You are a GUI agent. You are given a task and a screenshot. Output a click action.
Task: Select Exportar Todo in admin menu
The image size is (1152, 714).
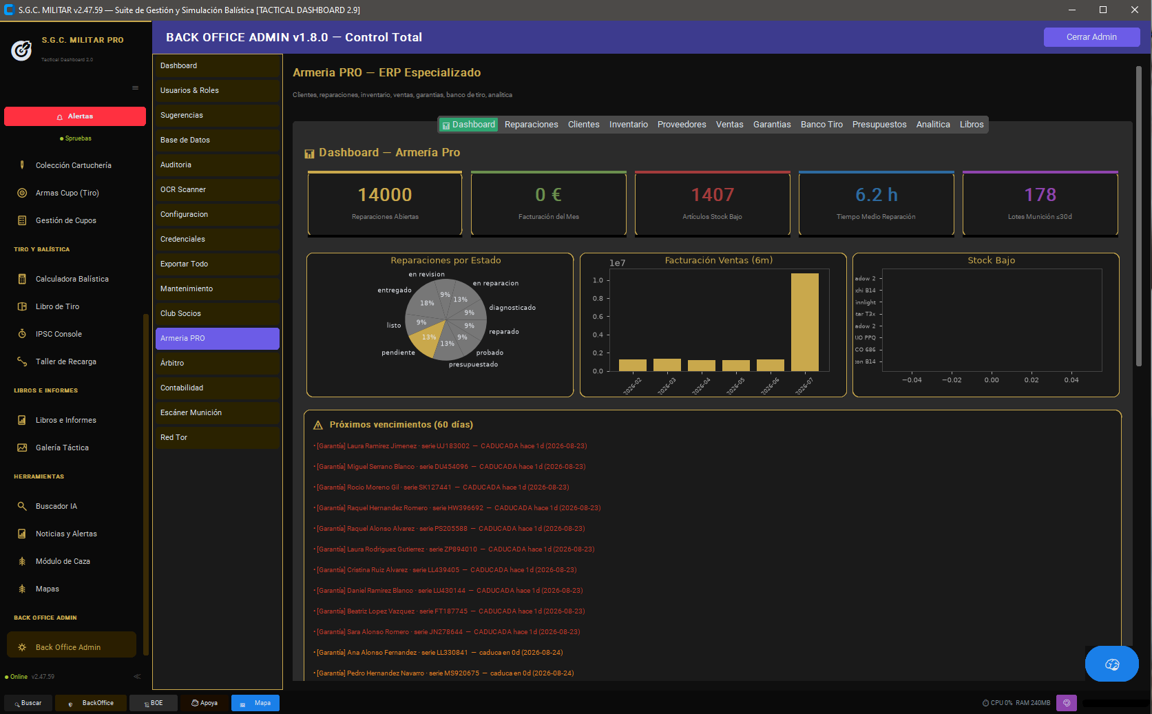[x=218, y=264]
